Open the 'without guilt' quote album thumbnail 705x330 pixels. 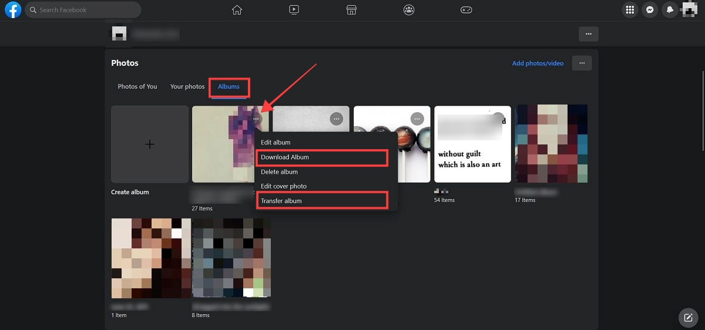click(x=472, y=144)
